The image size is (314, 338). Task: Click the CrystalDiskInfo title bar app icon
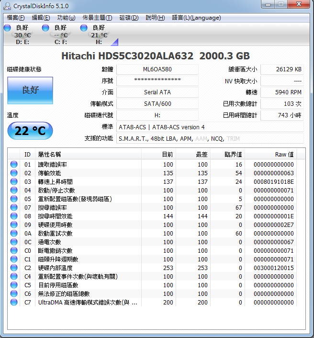(x=7, y=6)
